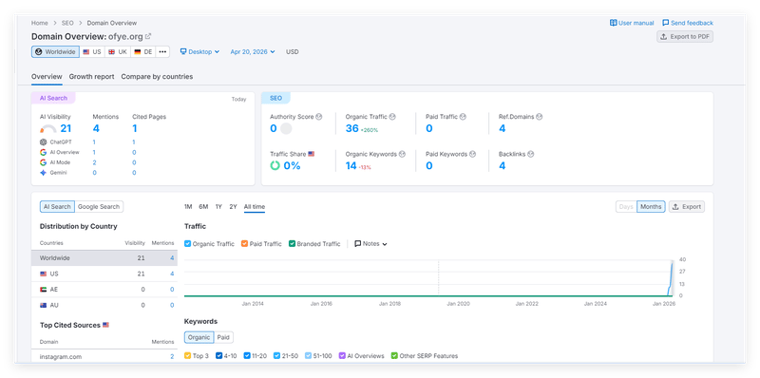
Task: Select the 2Y time range
Action: tap(233, 207)
